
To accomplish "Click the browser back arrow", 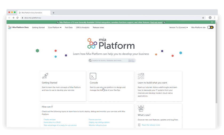I will tap(9, 18).
